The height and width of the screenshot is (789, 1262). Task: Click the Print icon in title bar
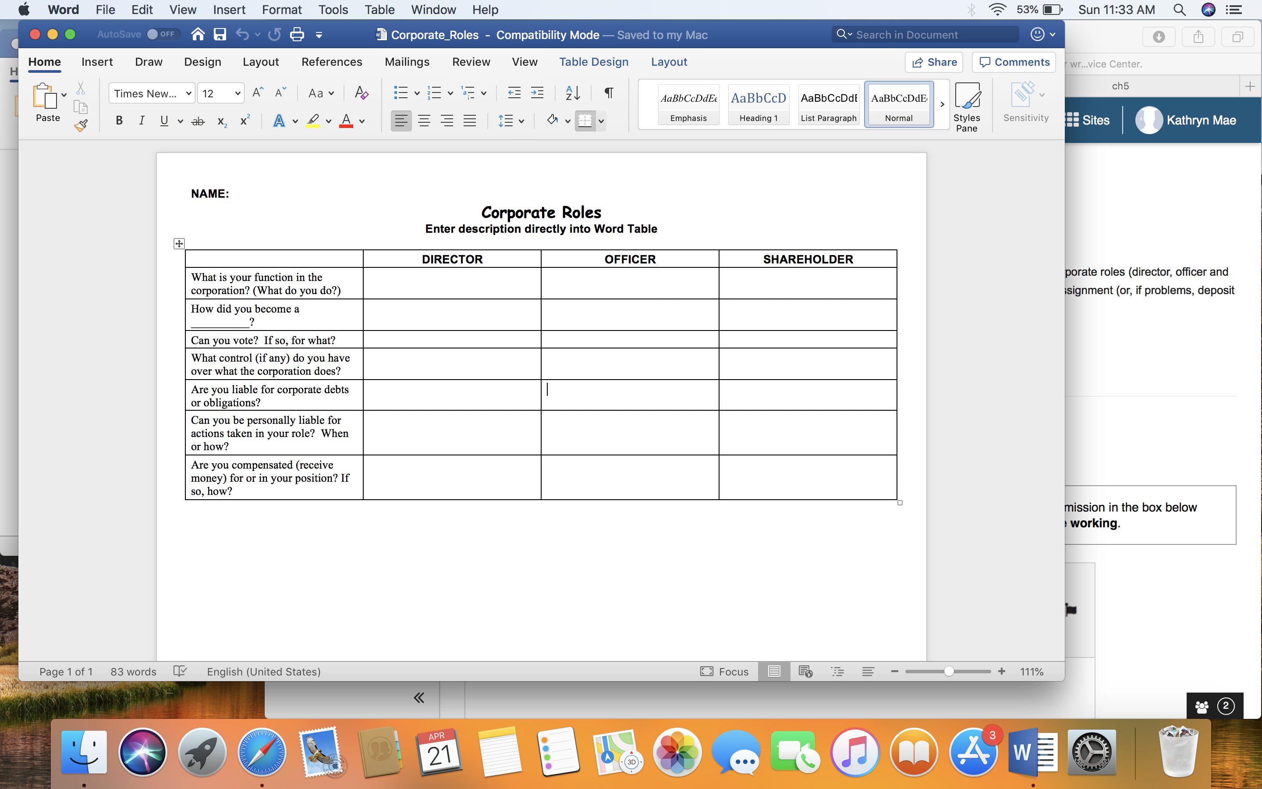point(297,35)
